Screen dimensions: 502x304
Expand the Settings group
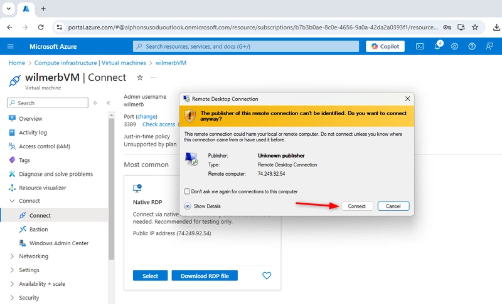point(12,270)
